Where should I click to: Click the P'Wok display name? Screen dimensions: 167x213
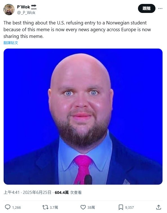23,7
